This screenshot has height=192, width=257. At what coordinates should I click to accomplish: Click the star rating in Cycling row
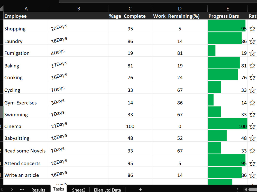coord(252,90)
